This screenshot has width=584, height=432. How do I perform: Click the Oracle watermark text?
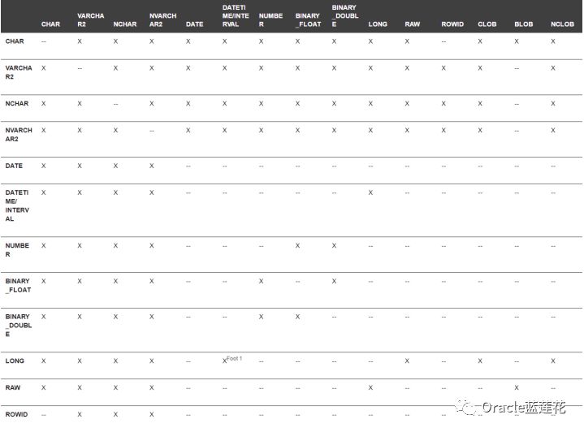click(523, 407)
